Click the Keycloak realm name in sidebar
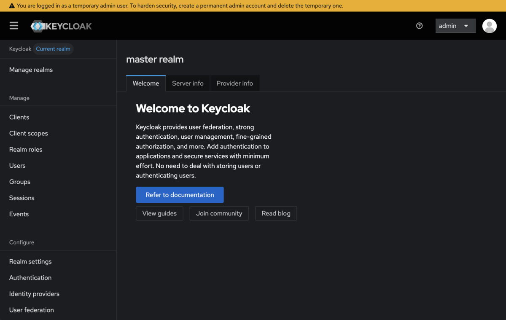Viewport: 506px width, 320px height. point(20,49)
